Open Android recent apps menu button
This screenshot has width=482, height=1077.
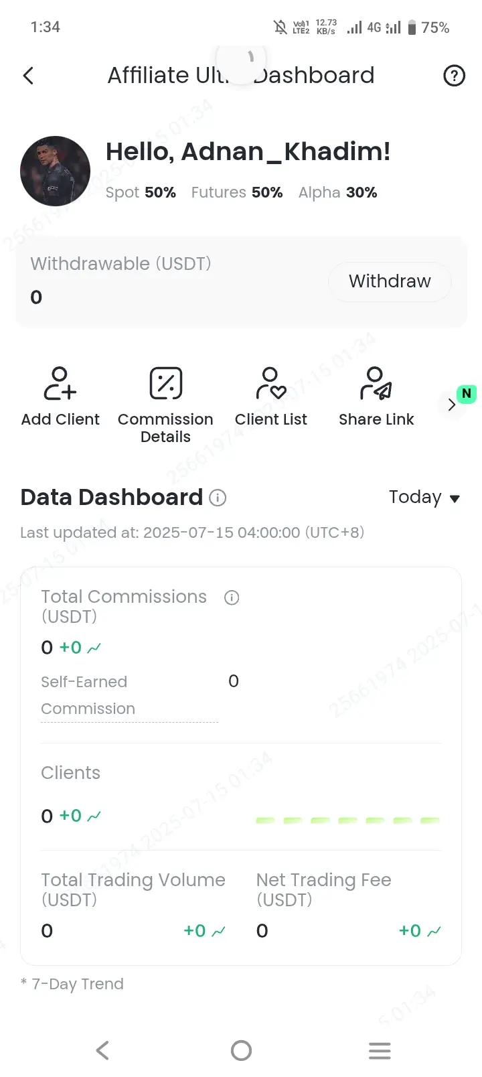coord(380,1050)
